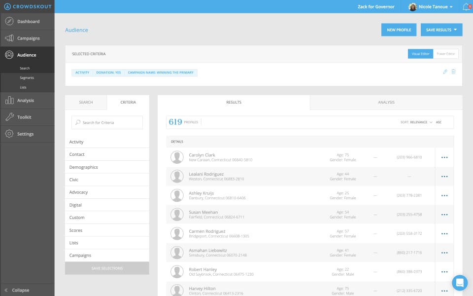Open Lists under Audience submenu
This screenshot has width=473, height=296.
coord(23,87)
